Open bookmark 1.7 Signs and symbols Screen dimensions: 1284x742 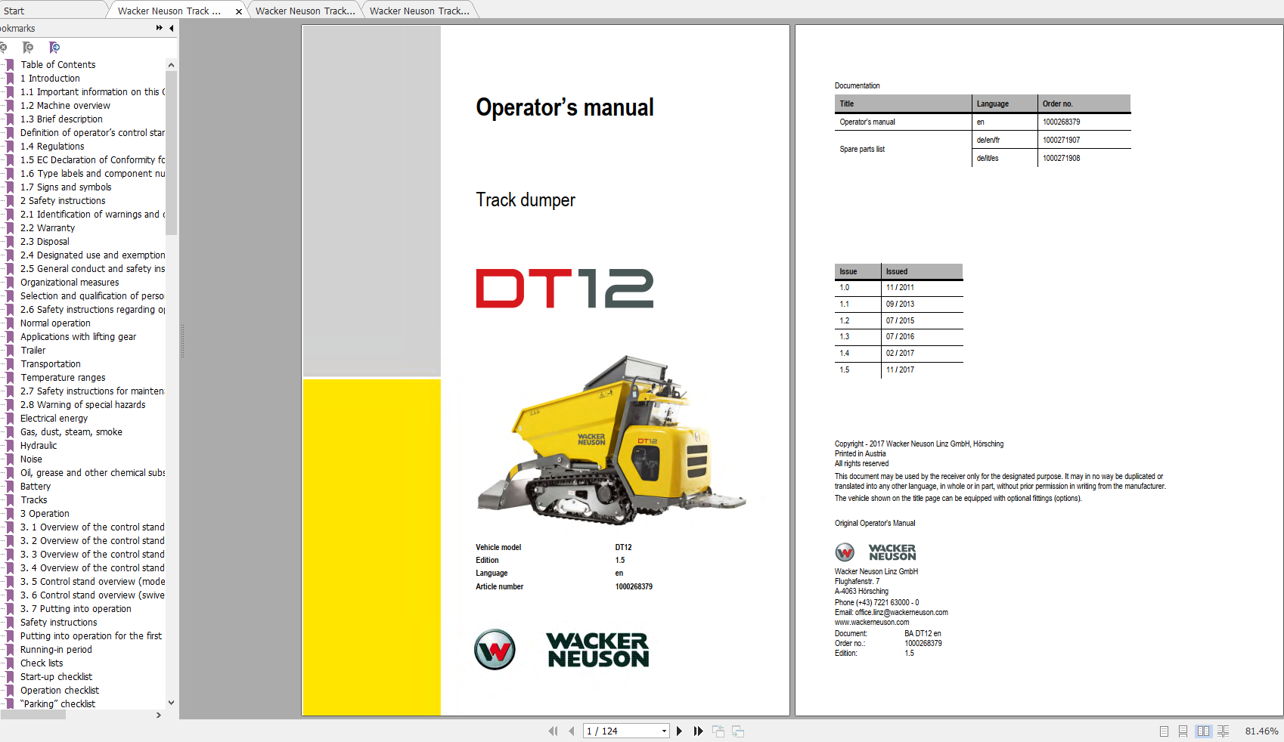pos(66,187)
